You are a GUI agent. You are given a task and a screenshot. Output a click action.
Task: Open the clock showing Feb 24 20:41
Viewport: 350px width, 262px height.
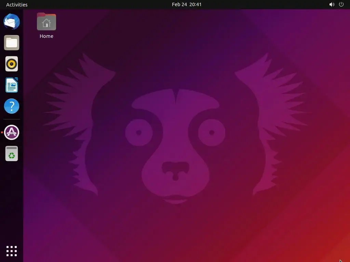187,4
